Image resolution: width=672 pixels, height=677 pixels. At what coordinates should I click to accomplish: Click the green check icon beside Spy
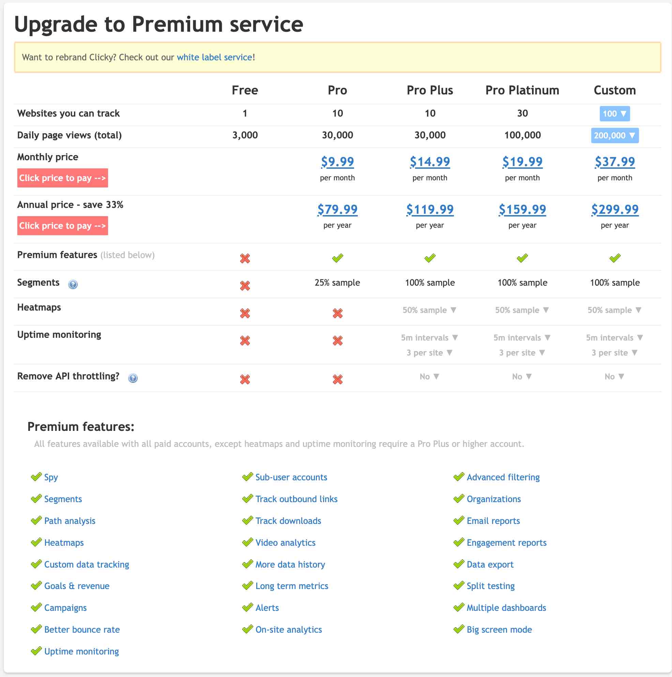coord(36,477)
